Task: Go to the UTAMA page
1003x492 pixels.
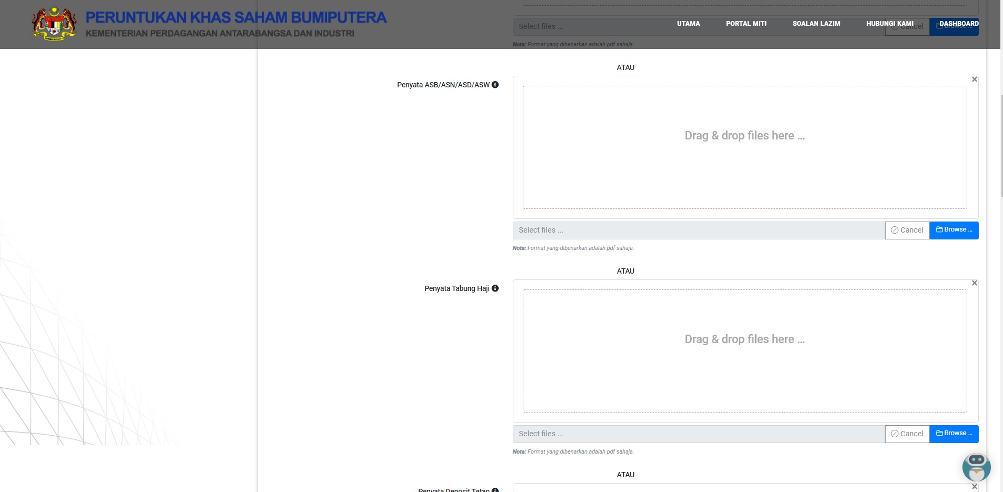Action: click(688, 24)
